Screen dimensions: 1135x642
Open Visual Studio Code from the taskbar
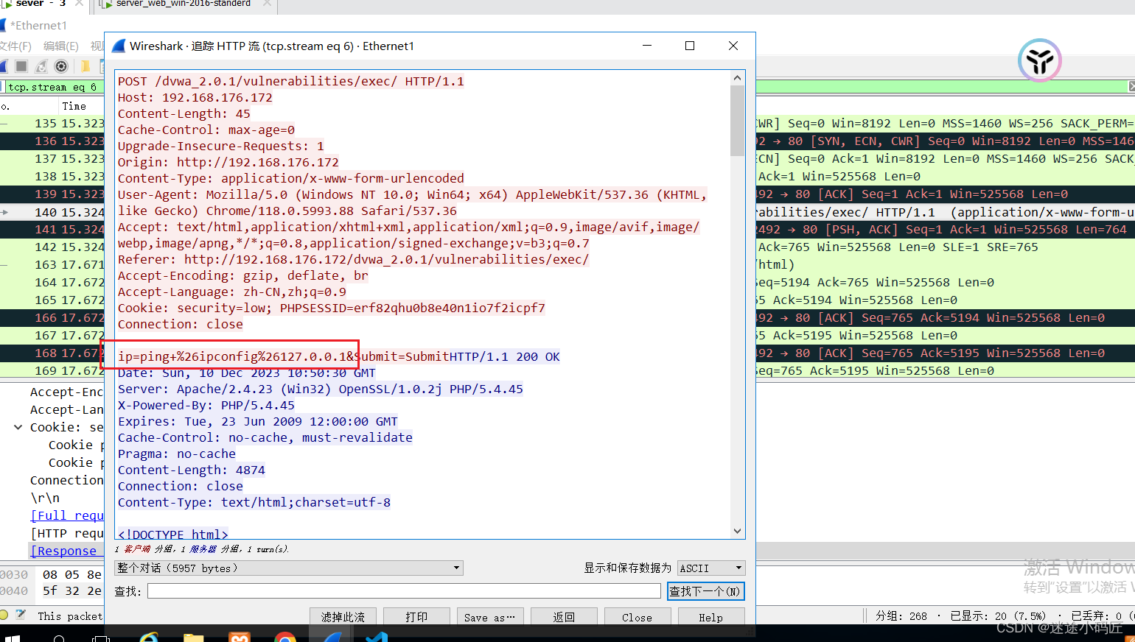pos(377,637)
